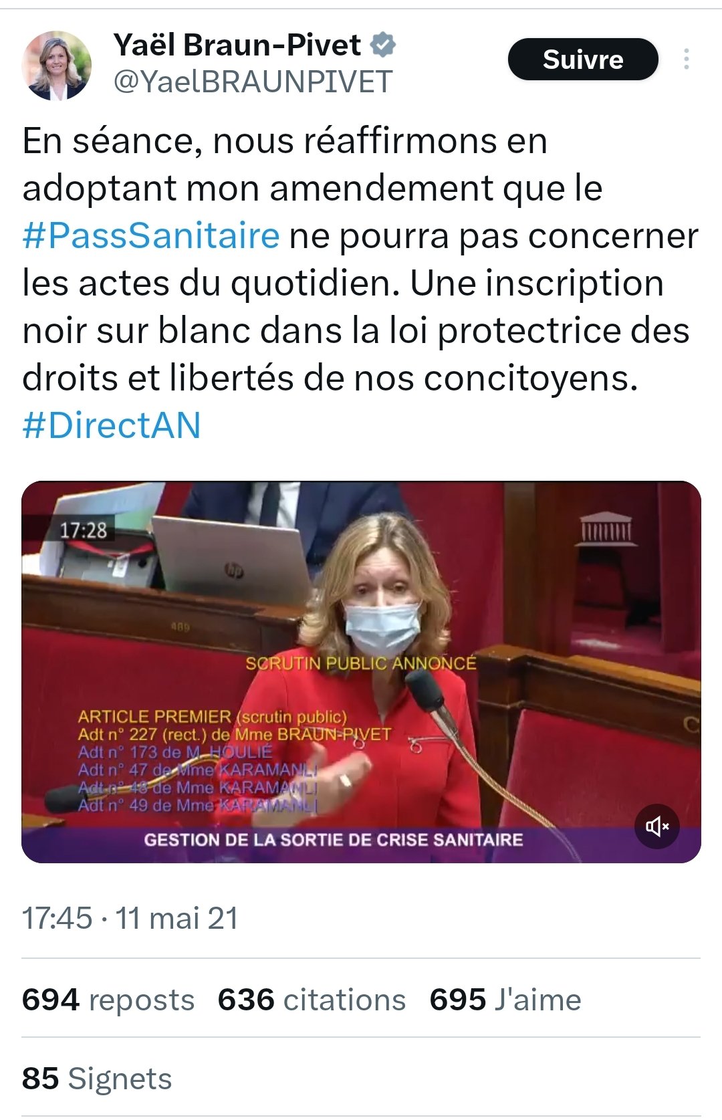Click the 17:45 · 11 mai 21 timestamp

click(x=130, y=918)
